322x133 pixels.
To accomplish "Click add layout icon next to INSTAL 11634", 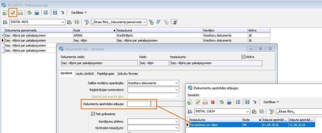I will coord(254,111).
